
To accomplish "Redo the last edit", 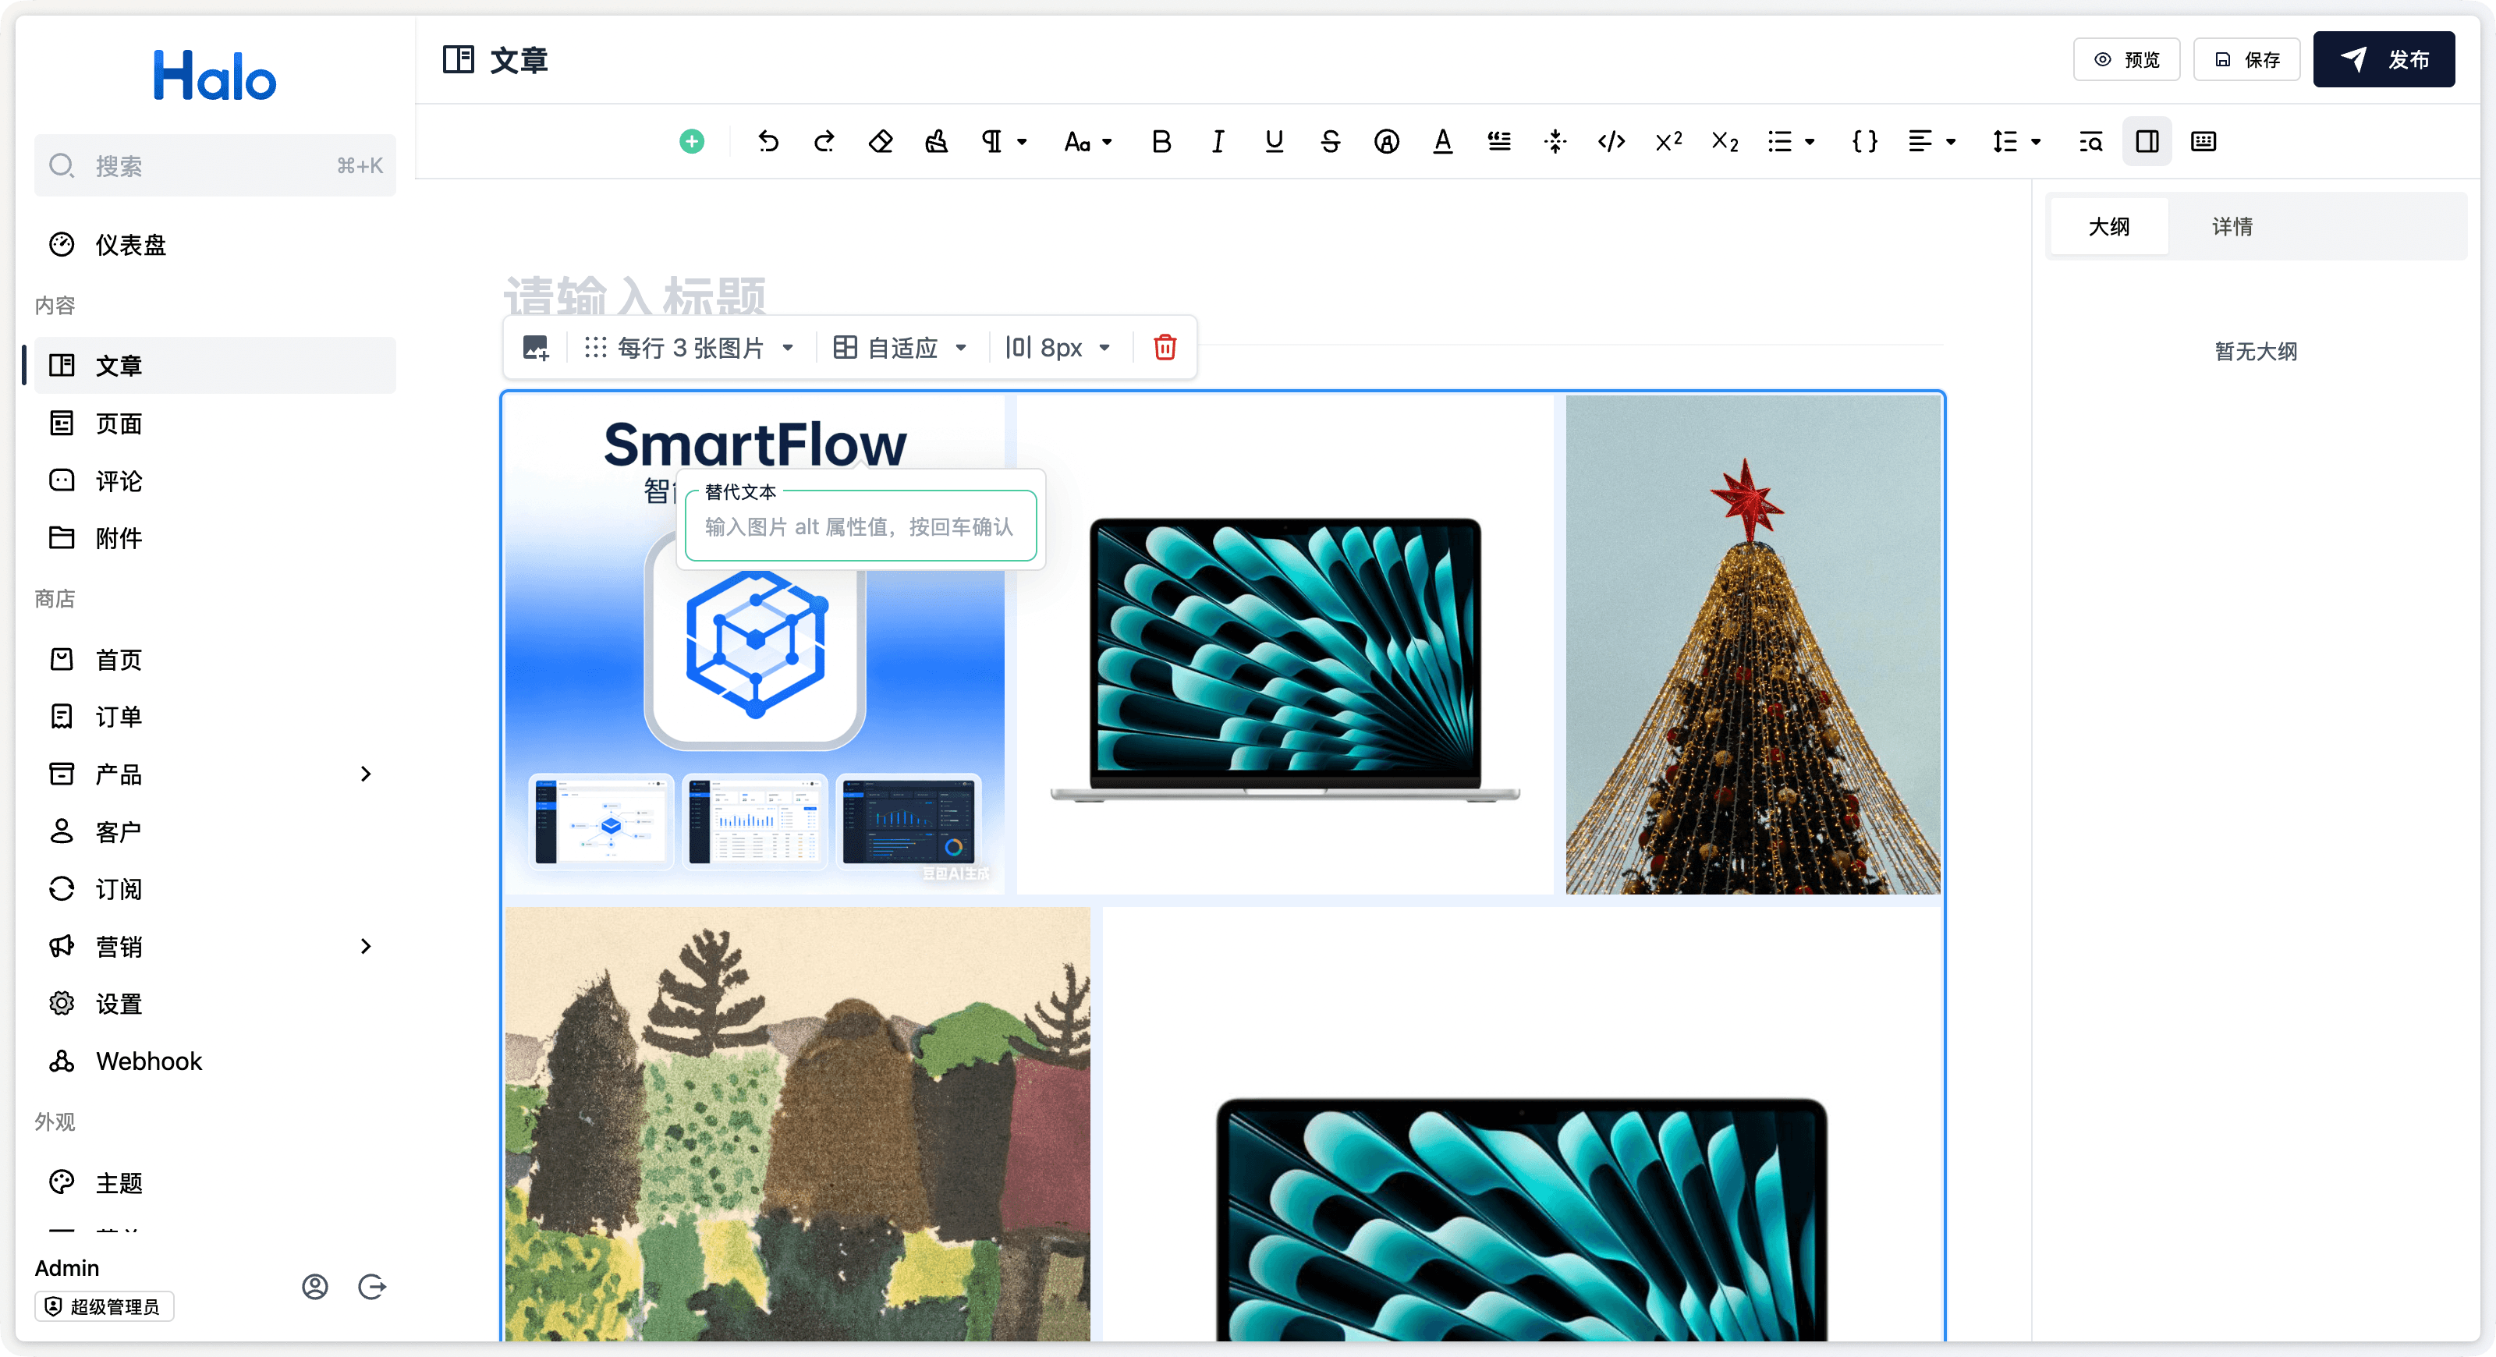I will coord(824,141).
